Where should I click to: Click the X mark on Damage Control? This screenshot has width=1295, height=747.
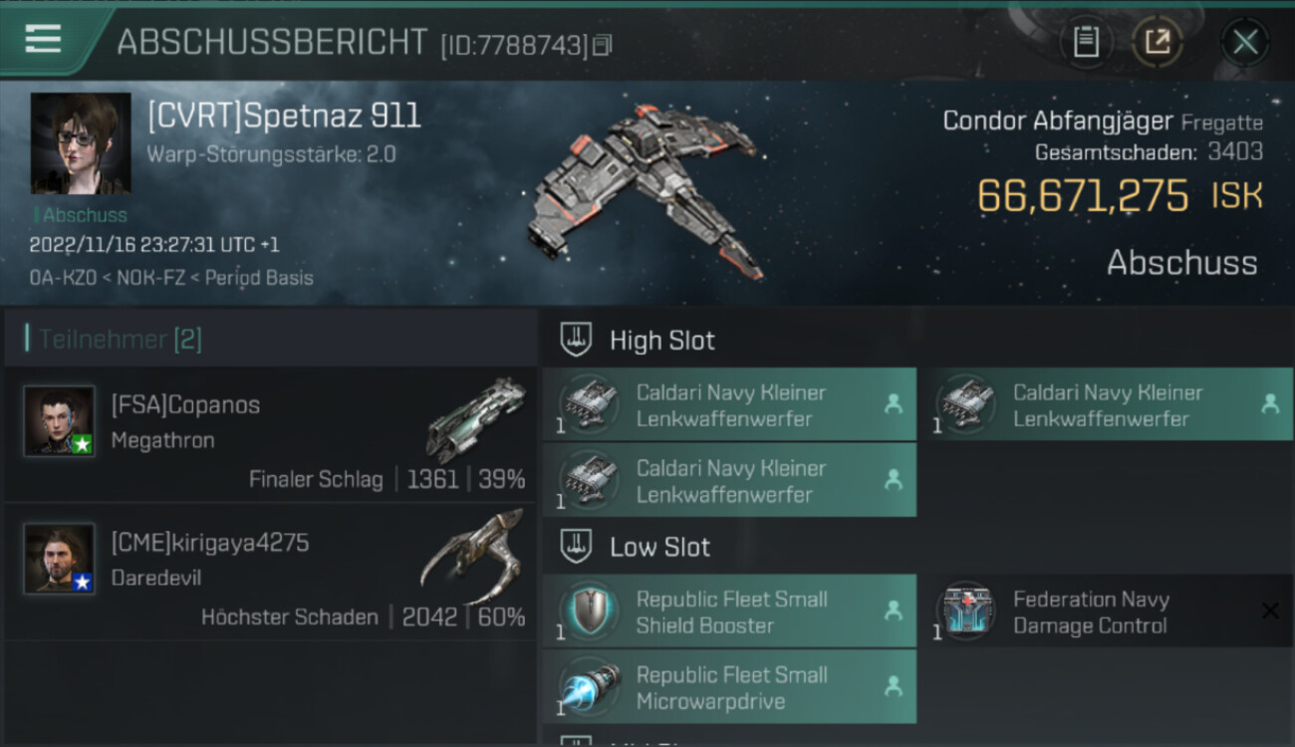tap(1270, 612)
